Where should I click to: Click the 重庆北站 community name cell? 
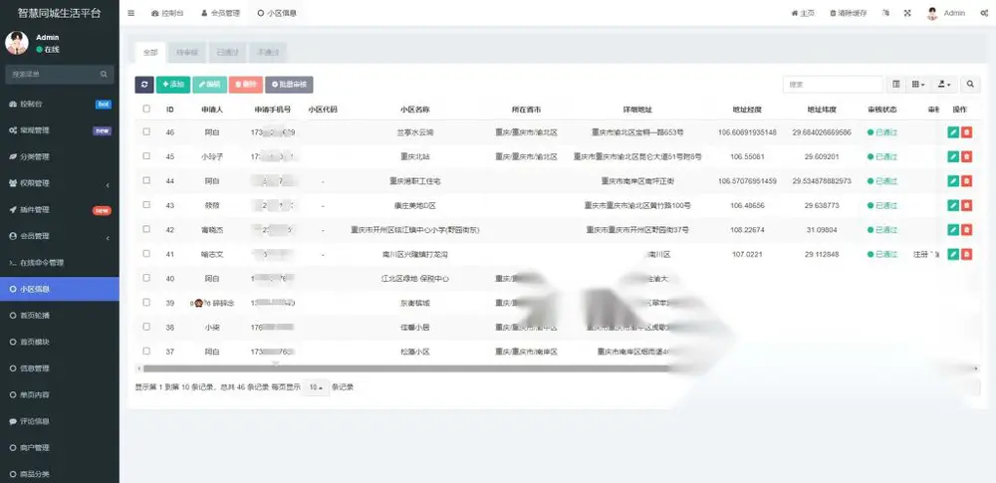[x=414, y=156]
